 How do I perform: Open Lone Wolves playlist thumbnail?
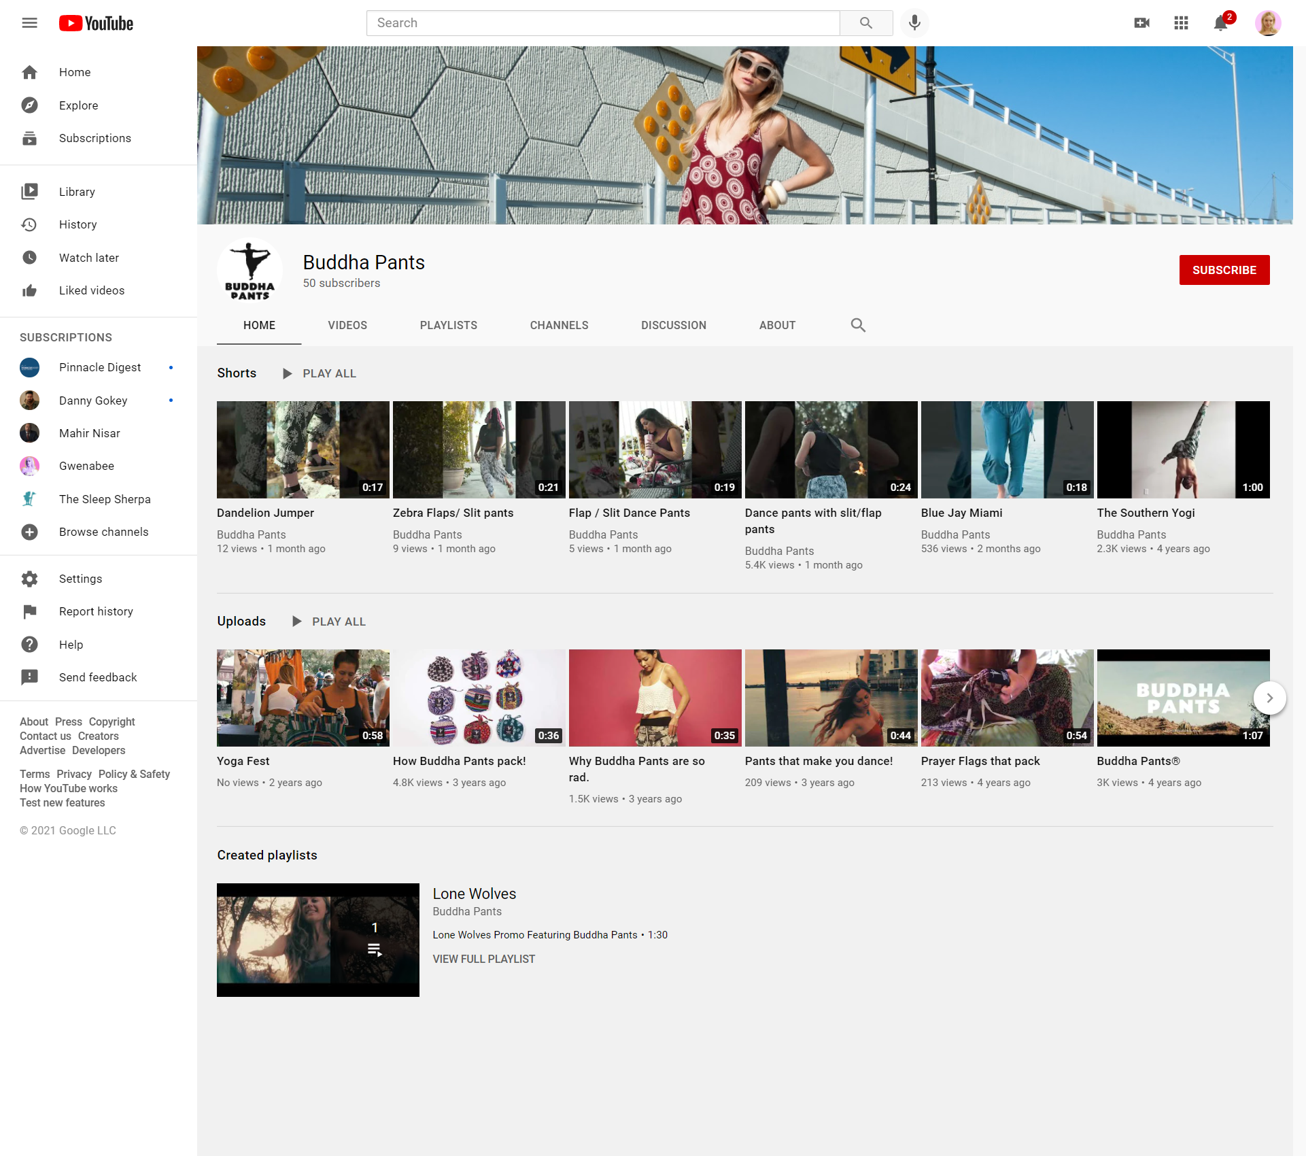(x=317, y=940)
